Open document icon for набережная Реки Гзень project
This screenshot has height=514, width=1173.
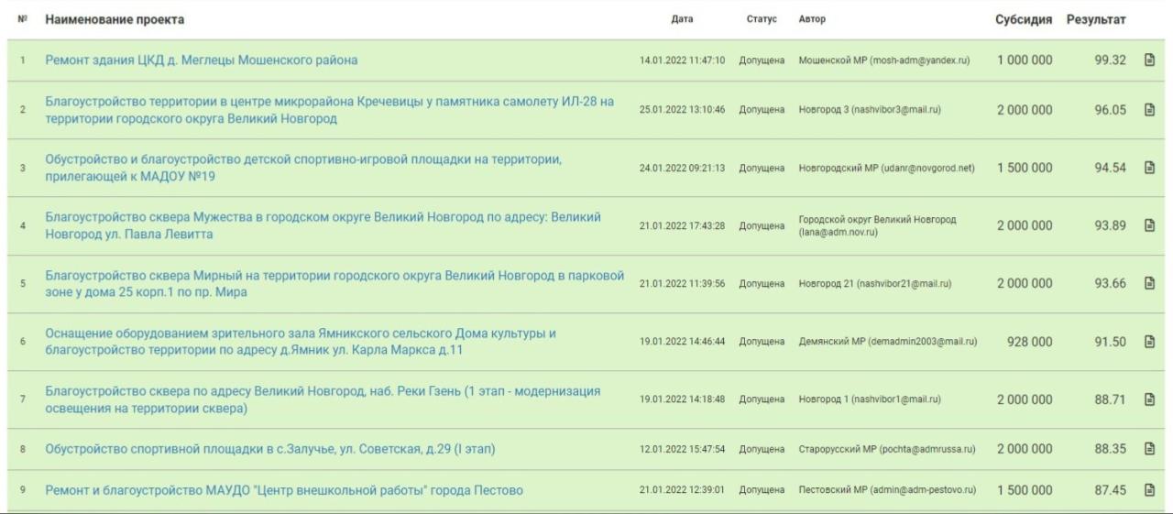pyautogui.click(x=1149, y=399)
